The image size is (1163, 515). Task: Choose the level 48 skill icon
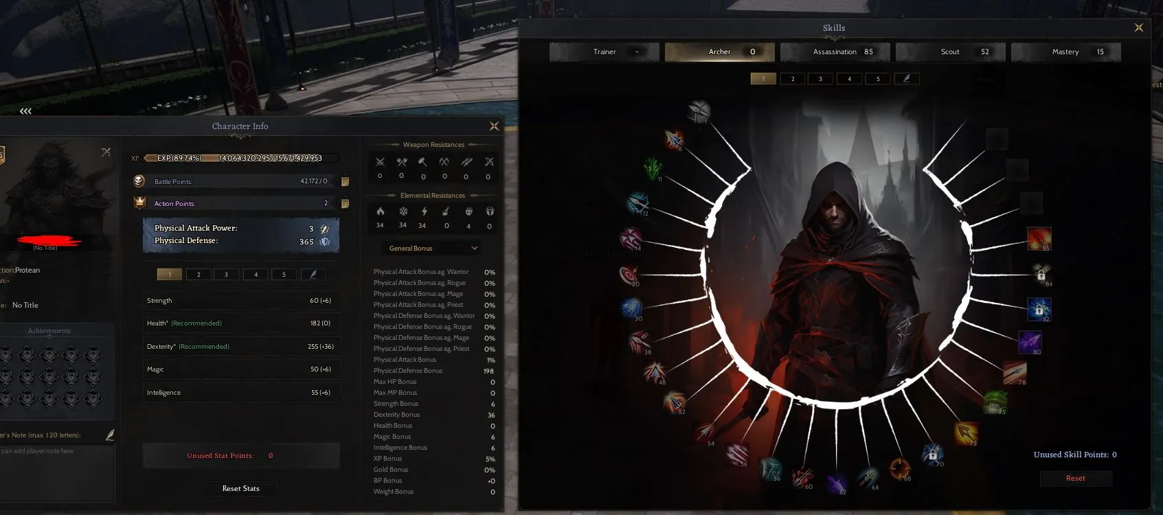[x=654, y=372]
